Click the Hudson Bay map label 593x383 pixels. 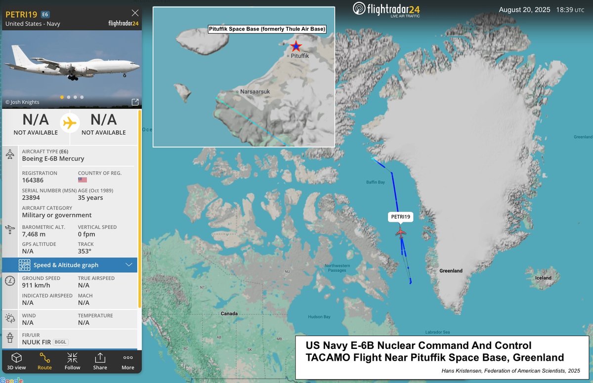click(319, 317)
